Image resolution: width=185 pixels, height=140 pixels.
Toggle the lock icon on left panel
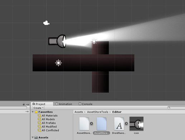coord(24,104)
